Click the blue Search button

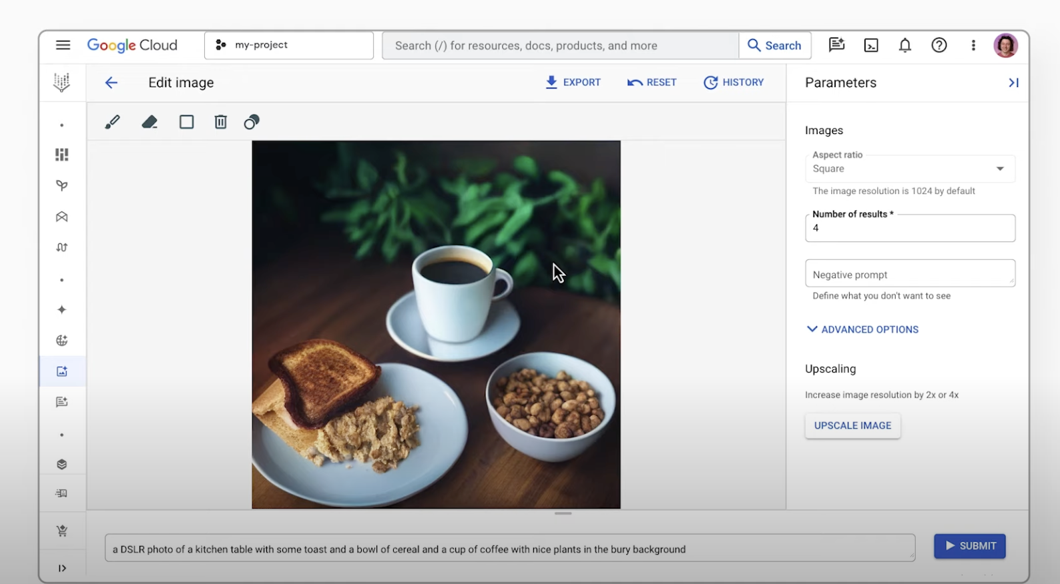tap(775, 45)
